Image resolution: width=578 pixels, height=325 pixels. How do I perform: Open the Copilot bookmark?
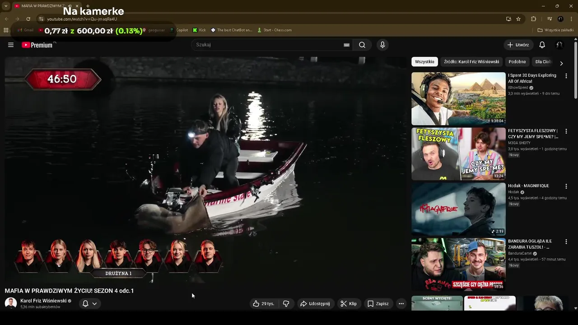click(179, 30)
